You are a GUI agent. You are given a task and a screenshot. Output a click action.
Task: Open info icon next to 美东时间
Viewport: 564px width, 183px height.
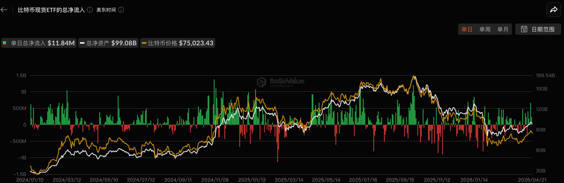(x=121, y=10)
